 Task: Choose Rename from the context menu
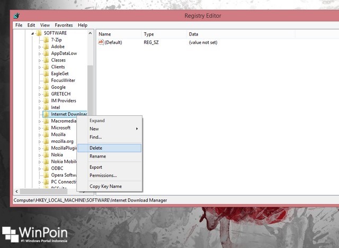110,157
